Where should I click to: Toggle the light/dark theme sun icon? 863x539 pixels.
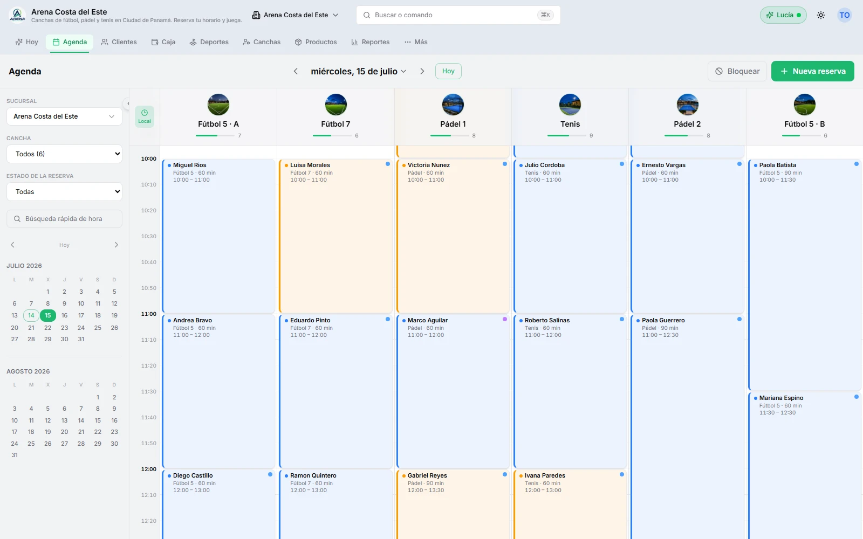pos(821,15)
